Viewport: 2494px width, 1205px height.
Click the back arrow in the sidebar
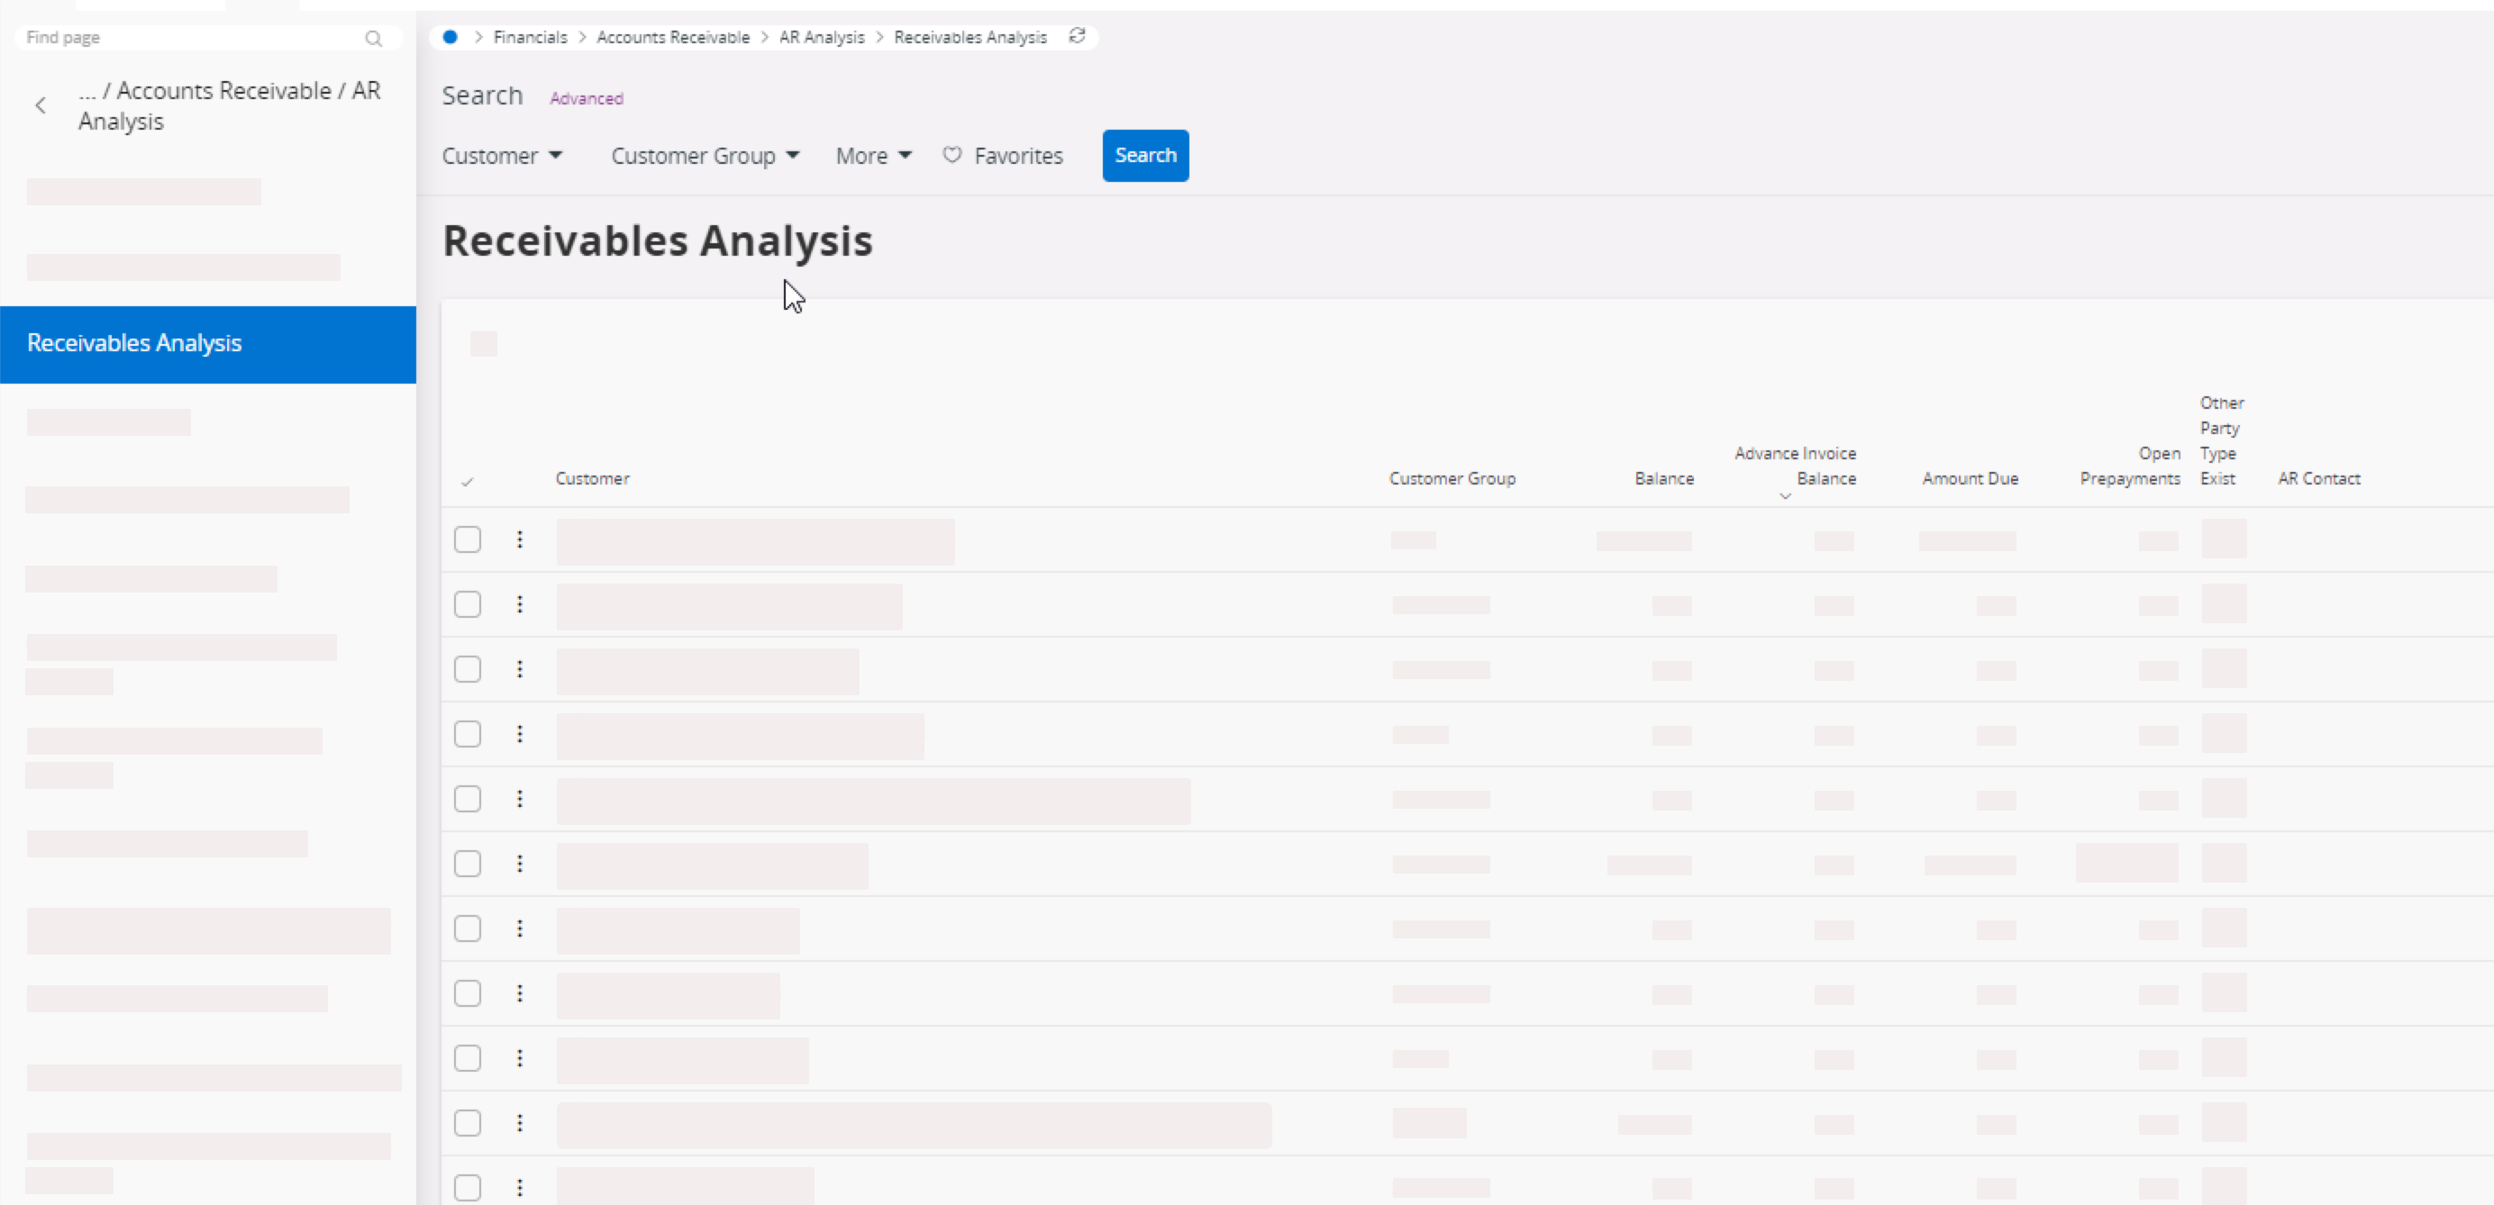41,105
